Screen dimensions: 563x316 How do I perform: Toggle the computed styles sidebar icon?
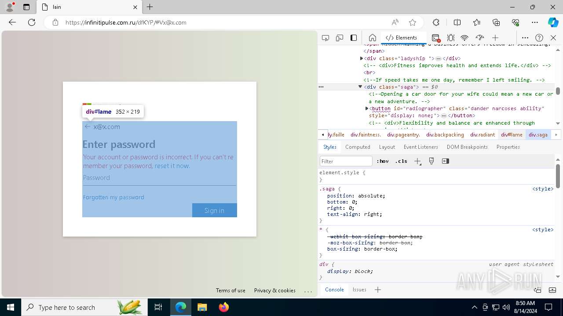446,161
